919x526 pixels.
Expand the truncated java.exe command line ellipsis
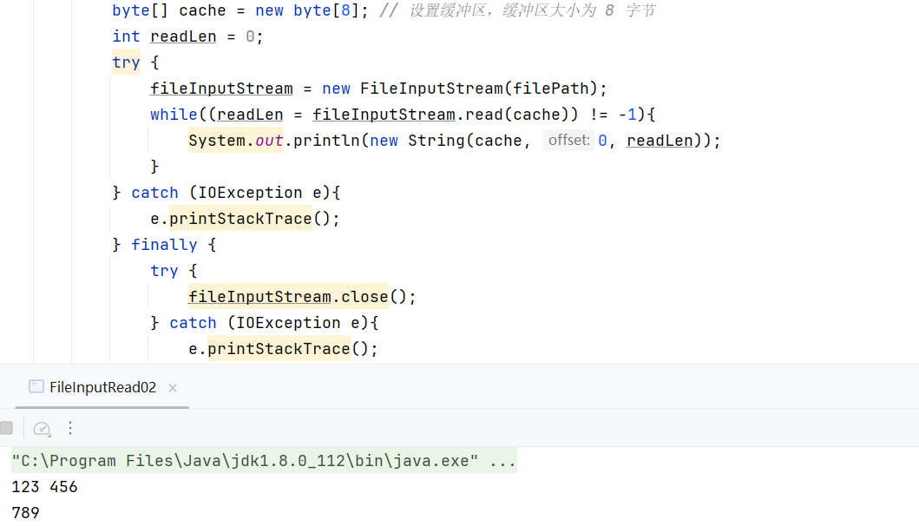(501, 460)
